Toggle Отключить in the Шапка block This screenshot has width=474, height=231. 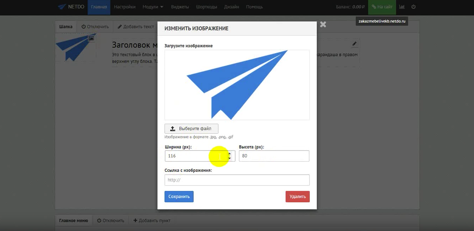[95, 27]
